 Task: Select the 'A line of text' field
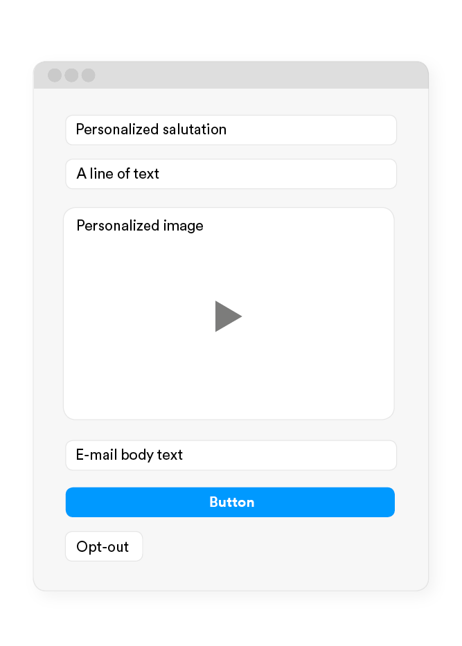coord(231,174)
